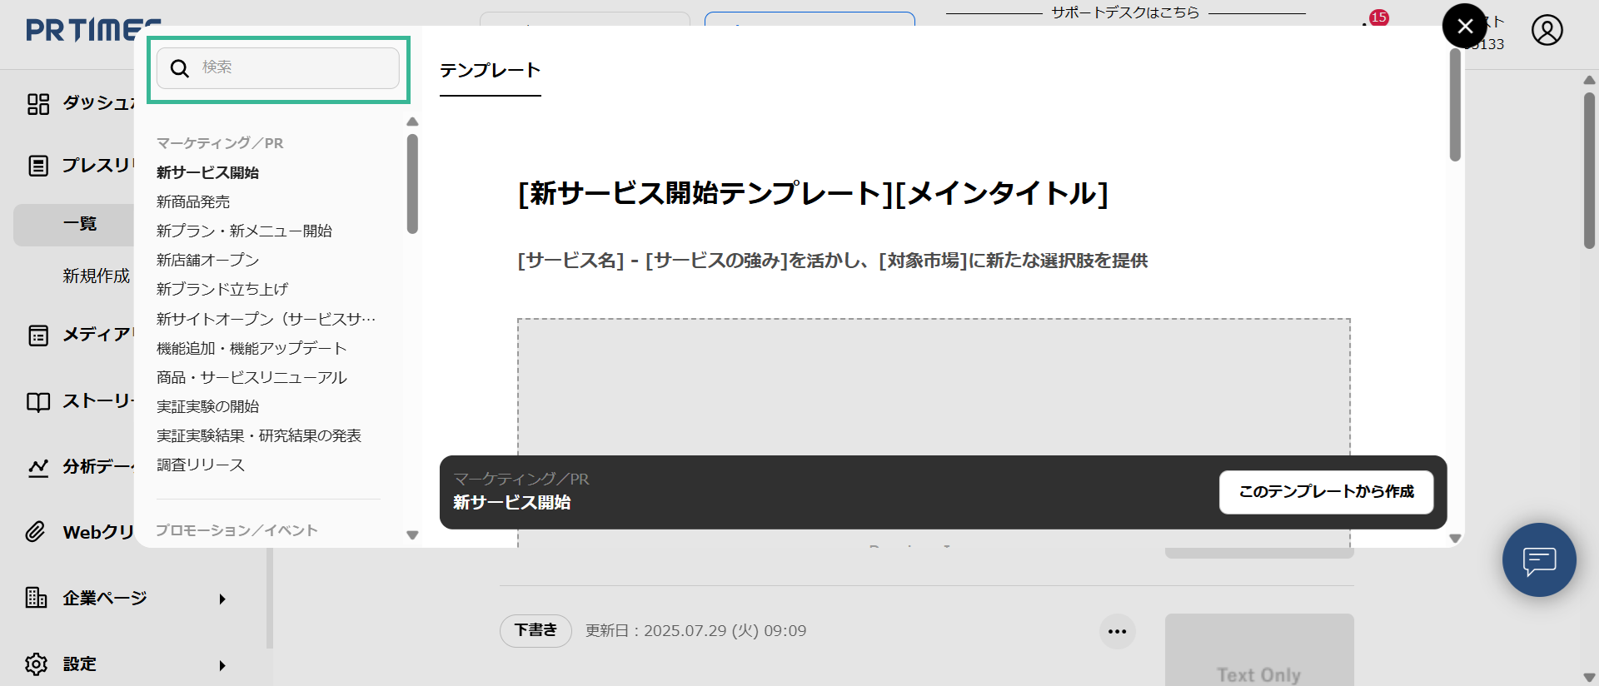Open 設定 sidebar item
Screen dimensions: 1599x686
80,664
